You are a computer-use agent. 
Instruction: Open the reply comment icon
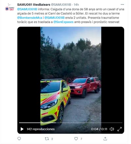point(19,139)
